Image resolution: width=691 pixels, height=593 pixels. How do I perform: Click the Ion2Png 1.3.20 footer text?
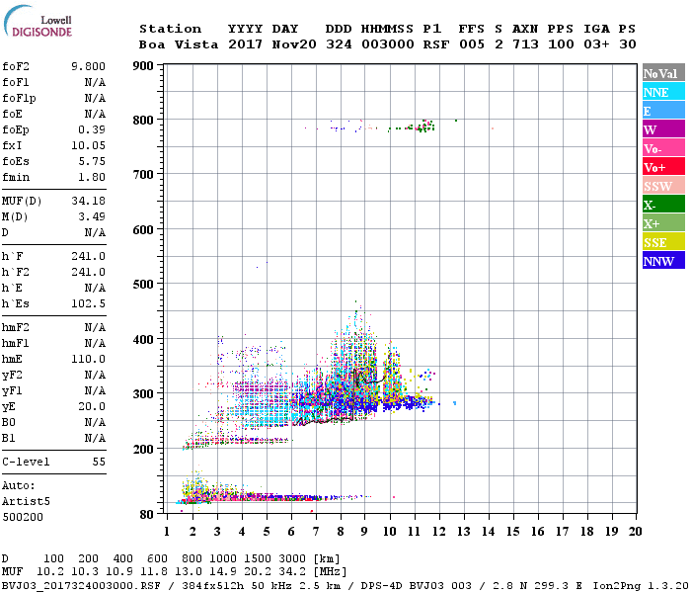click(x=641, y=586)
